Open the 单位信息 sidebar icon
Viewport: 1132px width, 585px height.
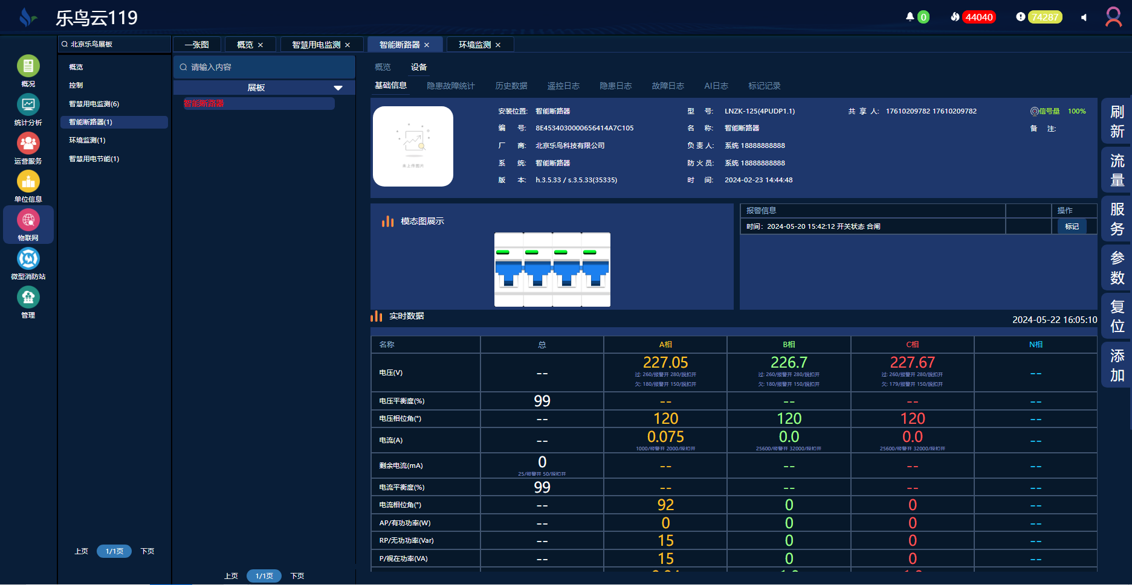28,182
